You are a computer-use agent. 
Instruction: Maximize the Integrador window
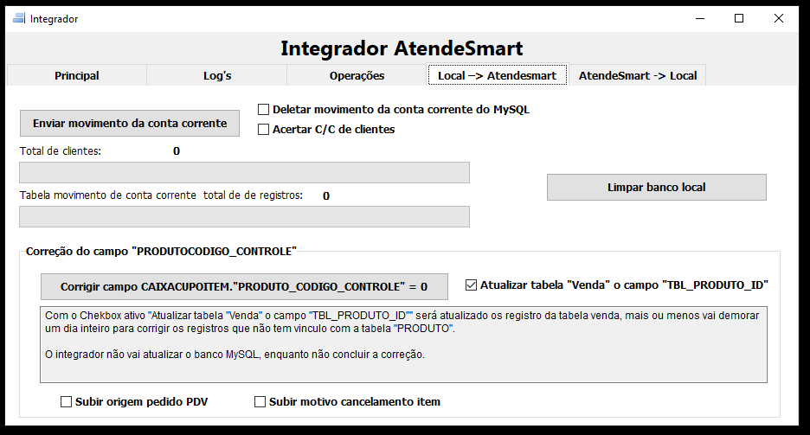739,18
